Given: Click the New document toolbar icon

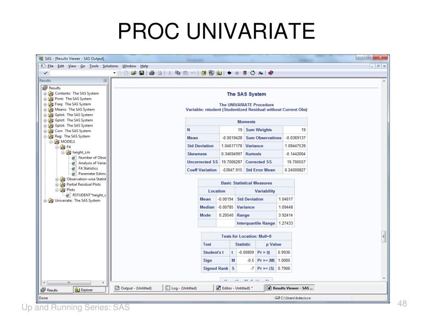Looking at the screenshot, I should tap(126, 73).
